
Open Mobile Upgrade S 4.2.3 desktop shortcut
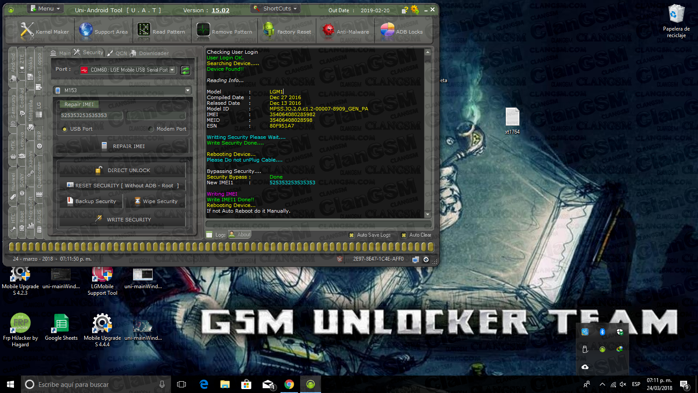[20, 281]
